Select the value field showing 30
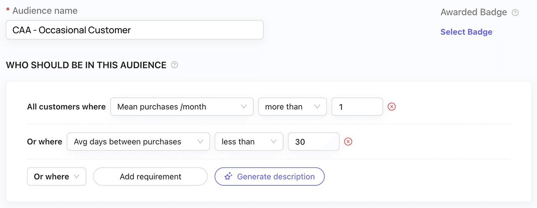 point(313,142)
